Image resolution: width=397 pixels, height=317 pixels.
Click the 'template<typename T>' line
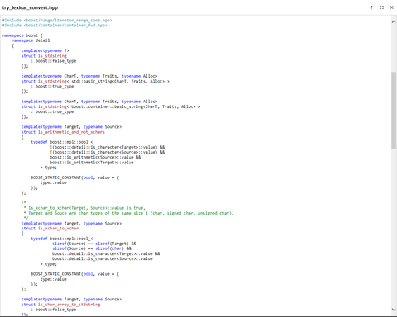tap(45, 50)
